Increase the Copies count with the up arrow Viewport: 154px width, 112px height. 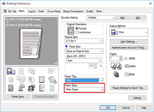121,58
